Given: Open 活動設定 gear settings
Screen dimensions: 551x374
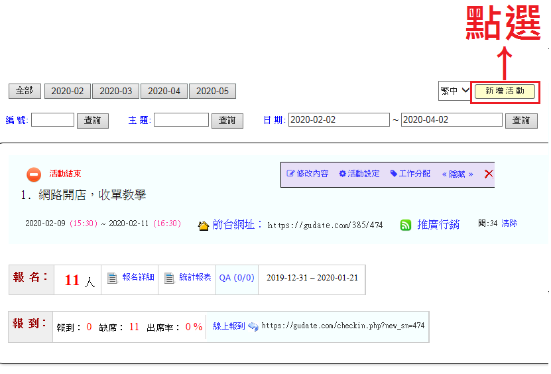Looking at the screenshot, I should point(359,174).
